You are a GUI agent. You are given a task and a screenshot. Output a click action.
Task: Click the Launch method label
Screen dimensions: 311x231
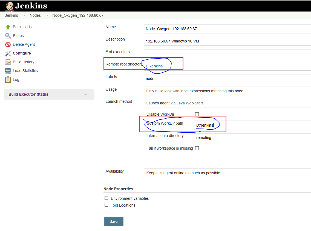(119, 102)
